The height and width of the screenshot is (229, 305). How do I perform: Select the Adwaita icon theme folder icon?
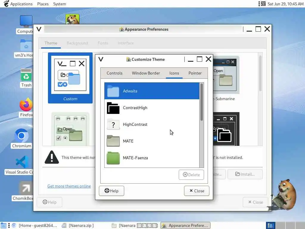[x=113, y=91]
